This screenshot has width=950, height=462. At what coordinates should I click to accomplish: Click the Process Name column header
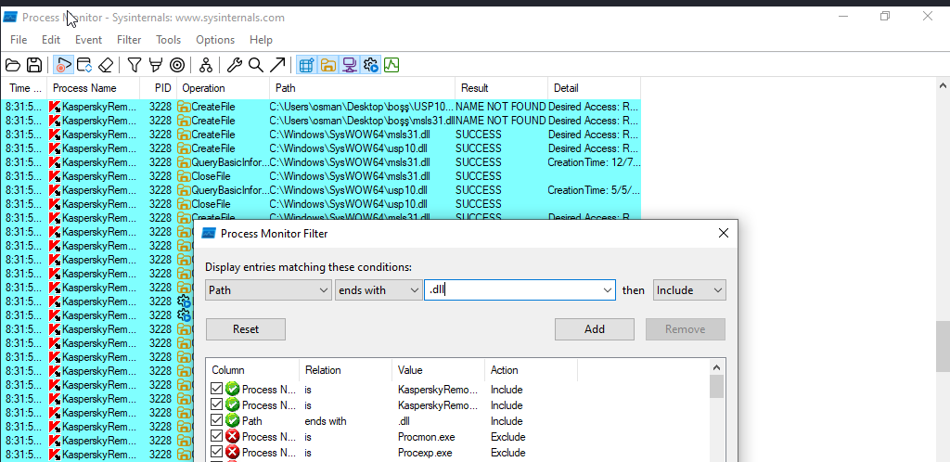[94, 88]
